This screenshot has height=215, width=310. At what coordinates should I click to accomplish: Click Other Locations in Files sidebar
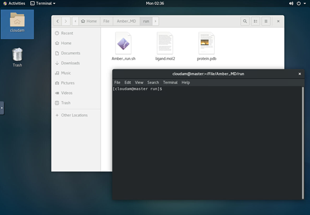point(76,115)
